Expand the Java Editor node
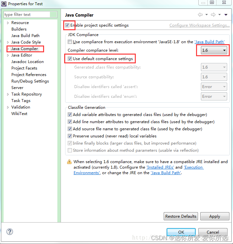The height and width of the screenshot is (244, 233). click(x=8, y=56)
